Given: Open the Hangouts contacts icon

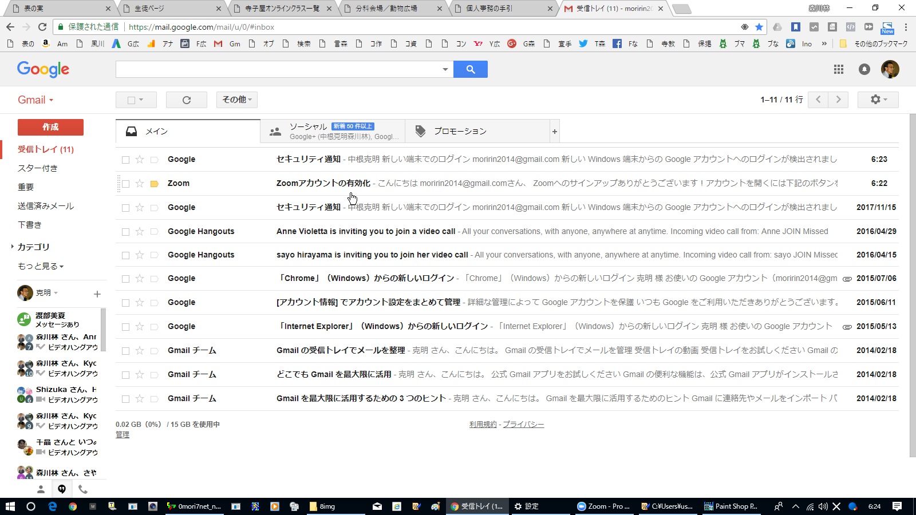Looking at the screenshot, I should coord(41,489).
